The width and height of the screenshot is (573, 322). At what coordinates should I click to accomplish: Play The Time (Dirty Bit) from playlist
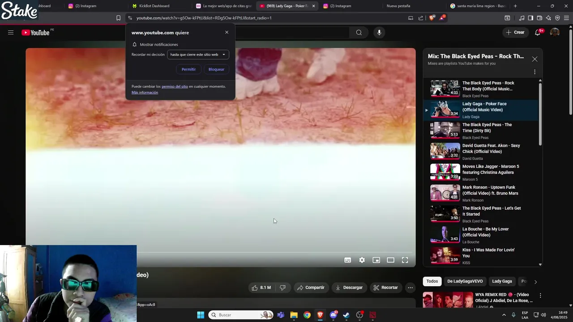click(481, 131)
